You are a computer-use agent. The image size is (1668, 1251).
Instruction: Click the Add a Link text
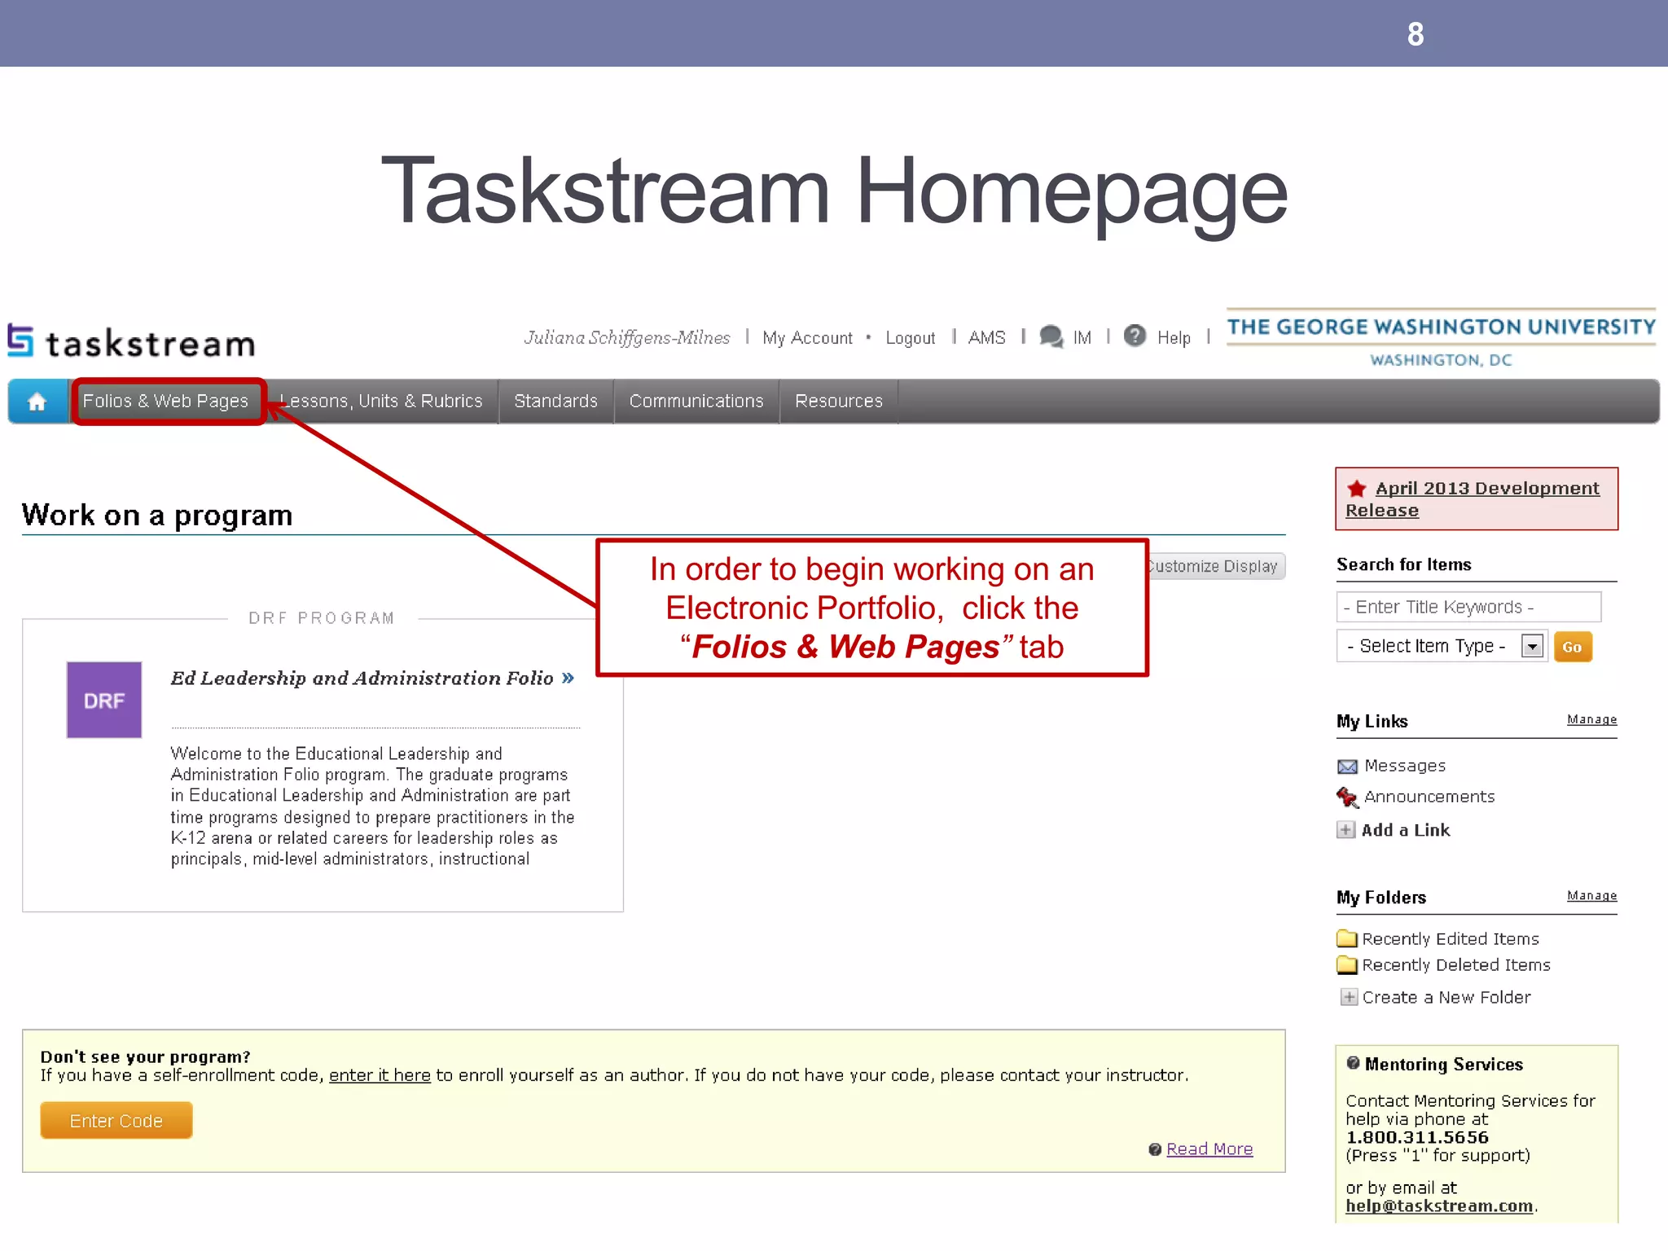click(x=1406, y=830)
